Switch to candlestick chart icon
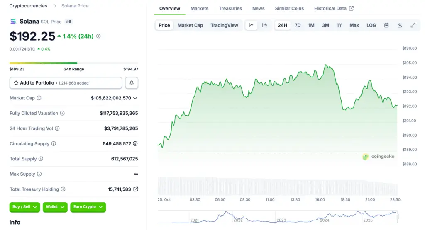This screenshot has height=230, width=425. (264, 25)
